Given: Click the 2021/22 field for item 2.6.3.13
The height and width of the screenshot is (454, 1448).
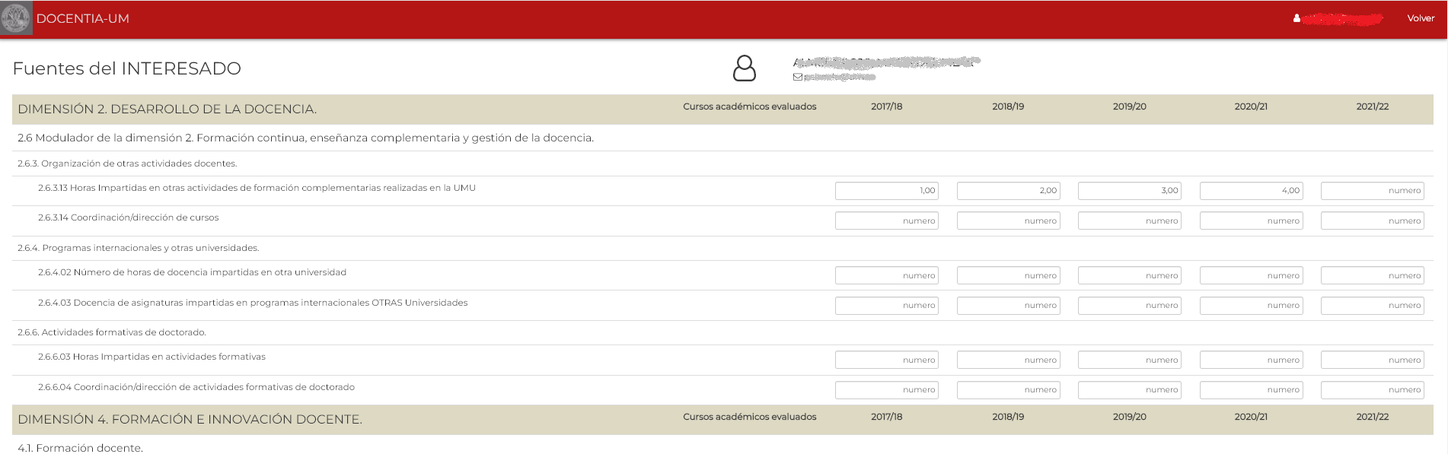Looking at the screenshot, I should [1372, 191].
